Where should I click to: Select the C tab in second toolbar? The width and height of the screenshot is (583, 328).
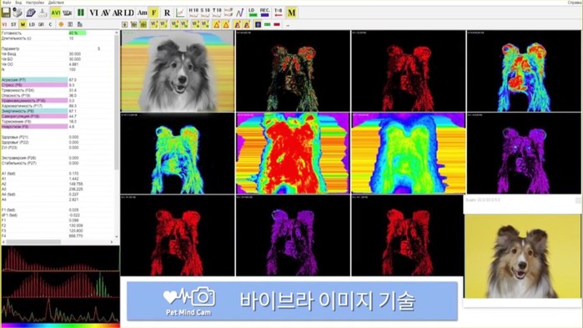(x=50, y=24)
